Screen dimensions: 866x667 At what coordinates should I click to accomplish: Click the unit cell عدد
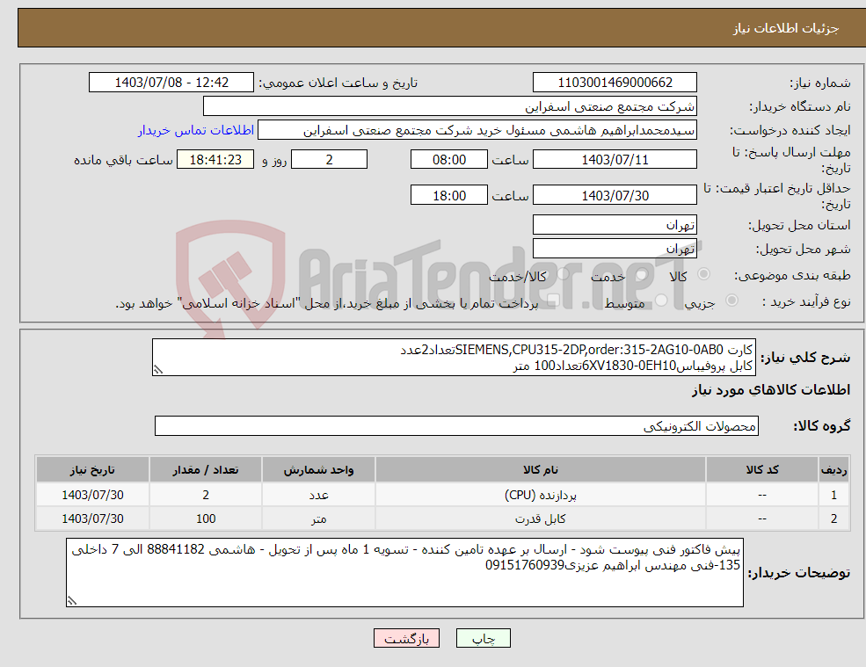click(x=318, y=495)
